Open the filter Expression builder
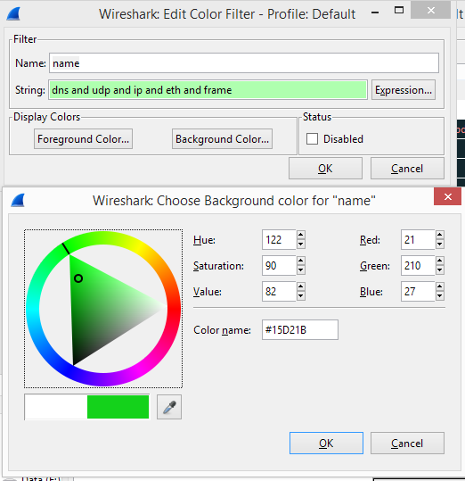This screenshot has height=481, width=465. coord(404,90)
